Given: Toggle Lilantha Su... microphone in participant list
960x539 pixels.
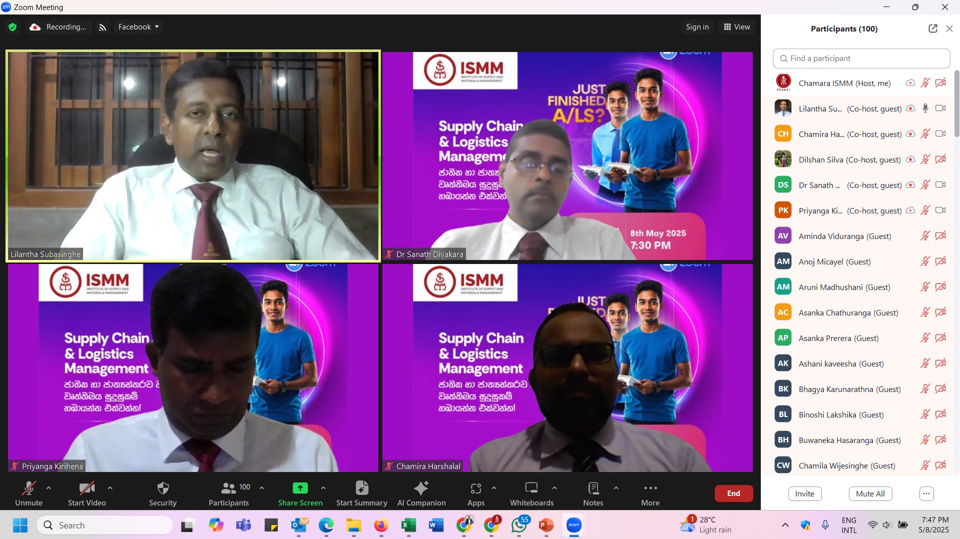Looking at the screenshot, I should [x=925, y=108].
